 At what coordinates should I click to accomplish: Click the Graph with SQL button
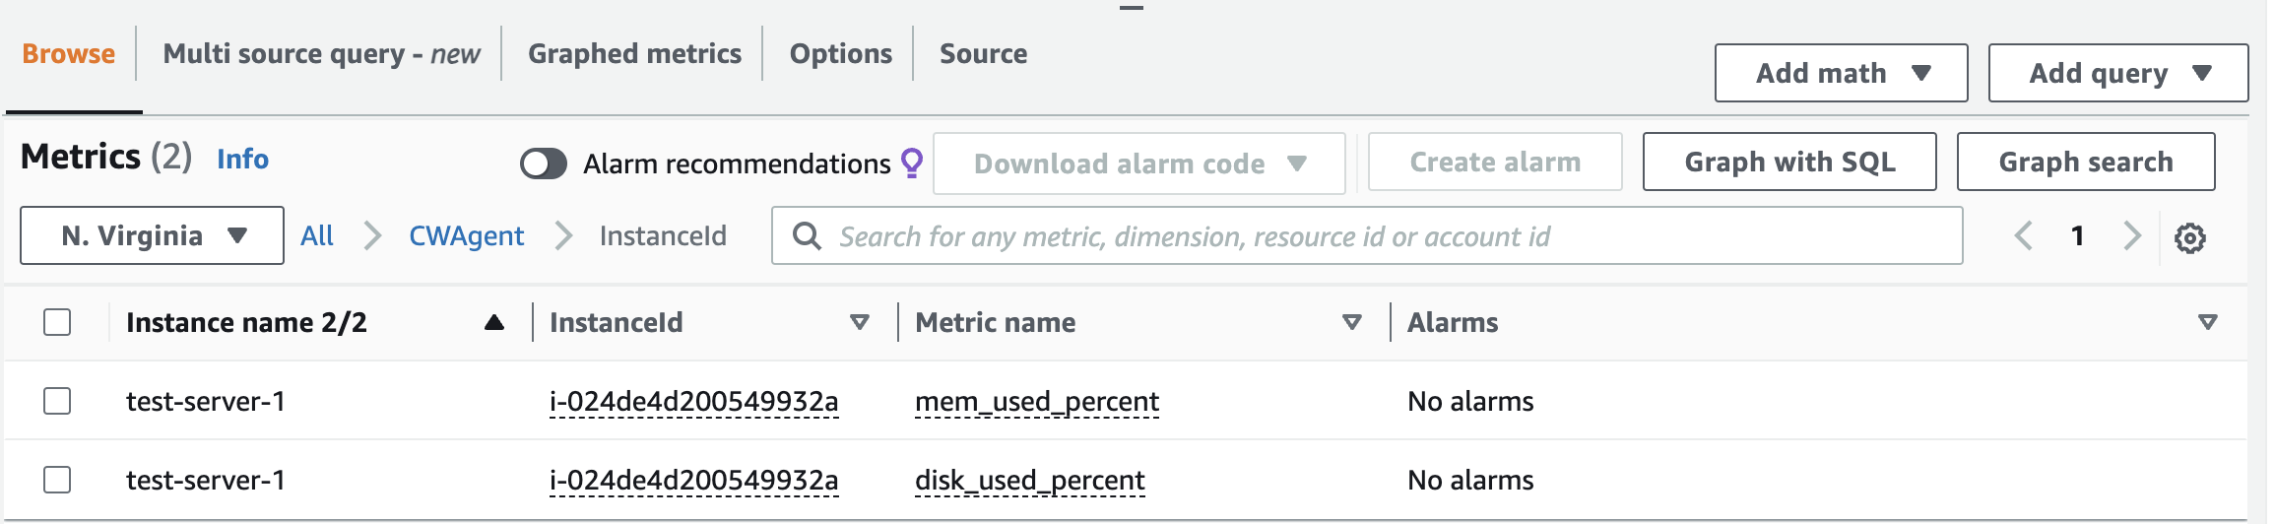(1788, 162)
